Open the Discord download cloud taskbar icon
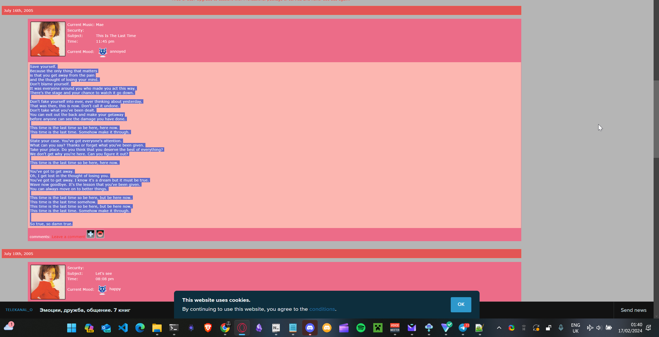This screenshot has height=337, width=659. 429,328
